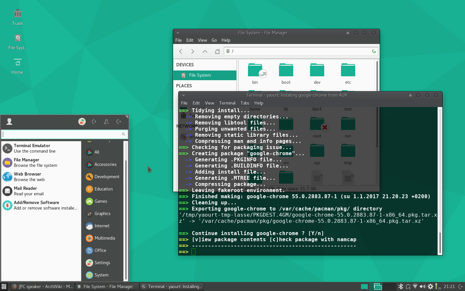Switch to Terminal yaourt taskbar button

click(171, 286)
